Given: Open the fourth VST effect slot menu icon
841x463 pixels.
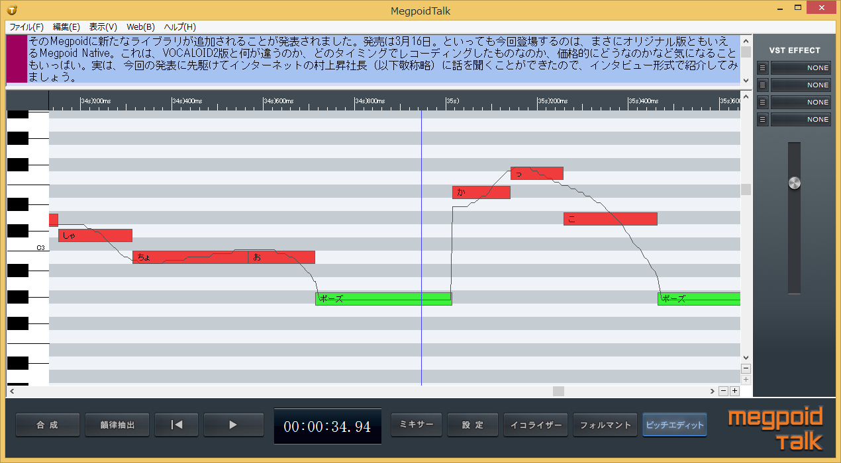Looking at the screenshot, I should pyautogui.click(x=763, y=119).
